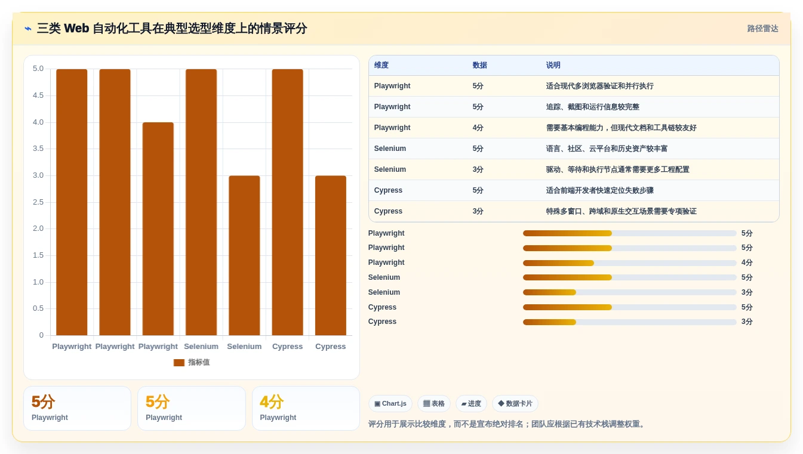Click the 4分 cell in the table
The height and width of the screenshot is (454, 803).
click(x=478, y=128)
